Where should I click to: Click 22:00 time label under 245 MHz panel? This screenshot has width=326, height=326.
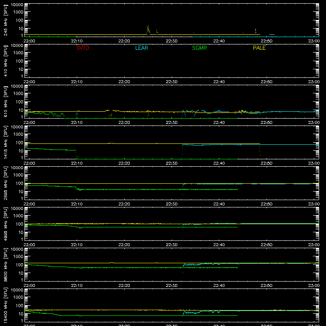tap(29, 41)
